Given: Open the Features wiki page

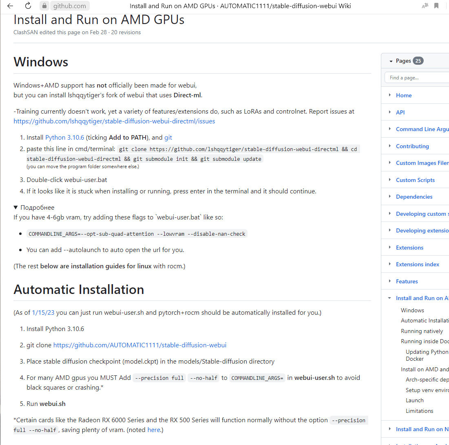Looking at the screenshot, I should pos(407,281).
